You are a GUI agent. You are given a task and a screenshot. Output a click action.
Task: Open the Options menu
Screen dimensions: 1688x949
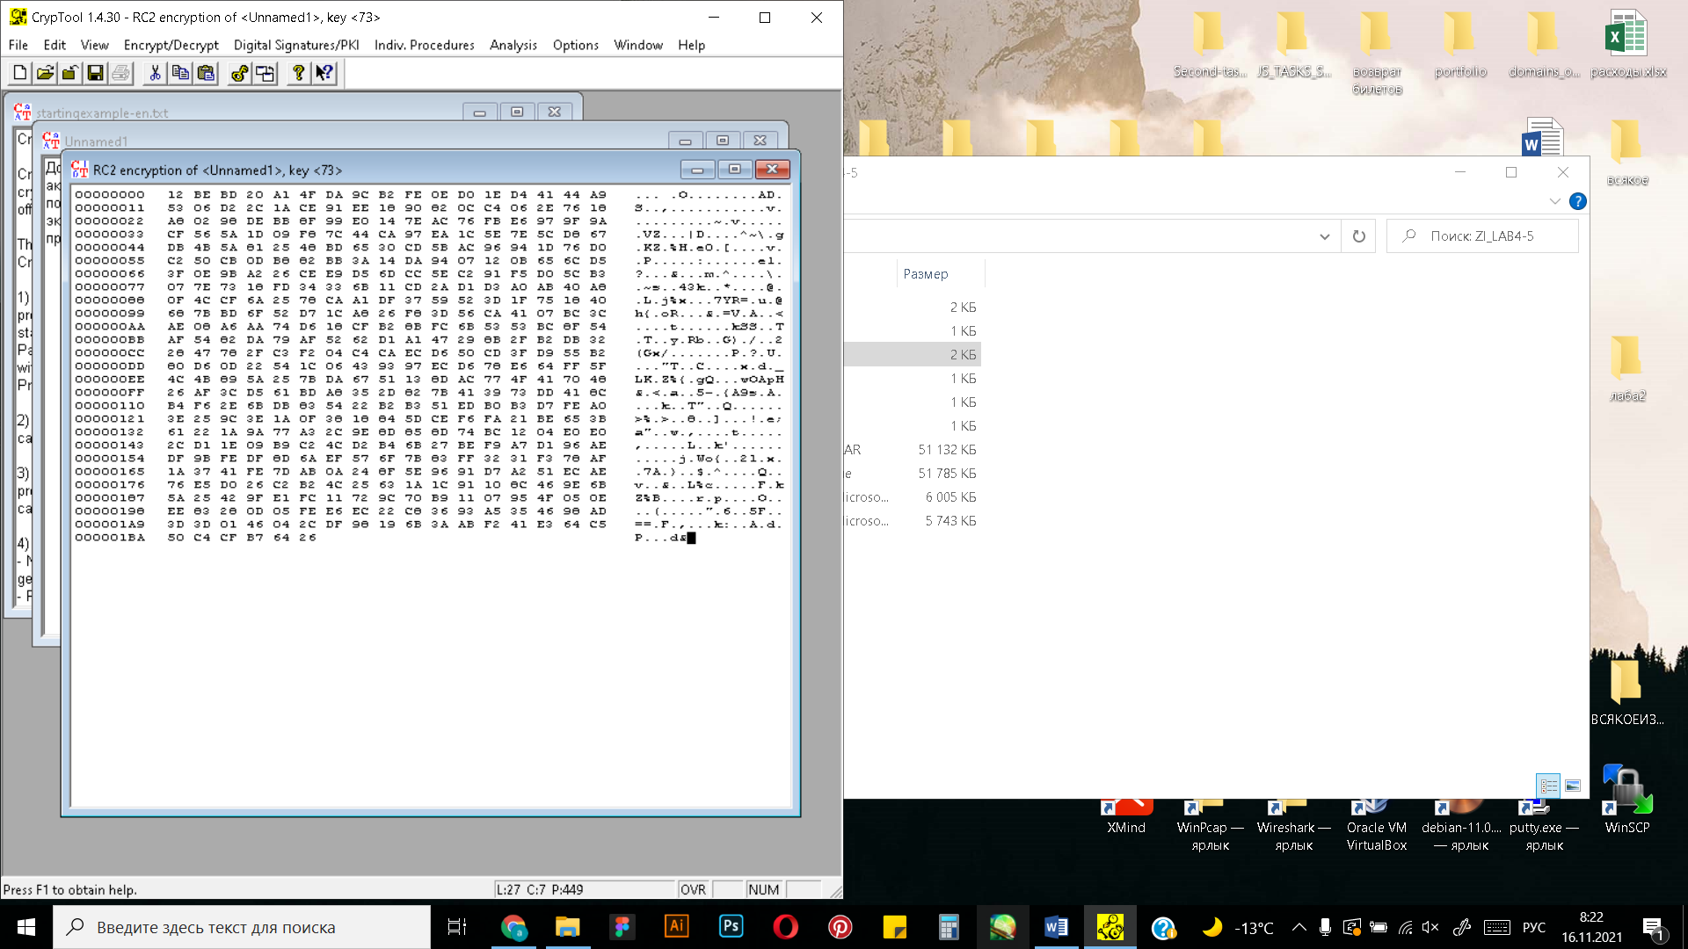(x=576, y=45)
